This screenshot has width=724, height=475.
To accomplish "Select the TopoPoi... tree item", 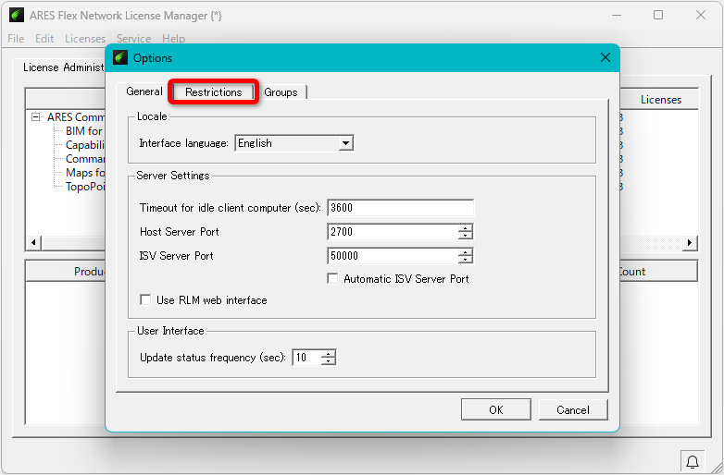I will tap(85, 187).
